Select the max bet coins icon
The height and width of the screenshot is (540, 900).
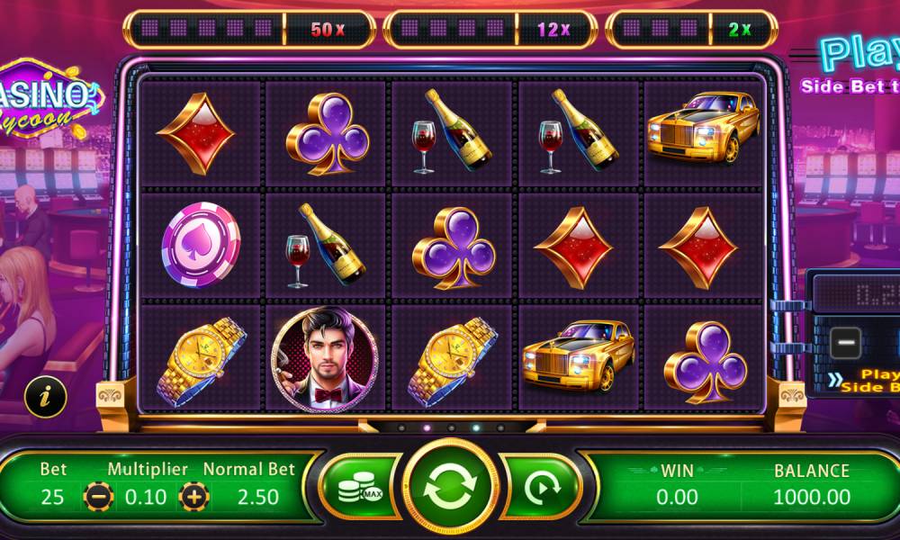tap(359, 487)
